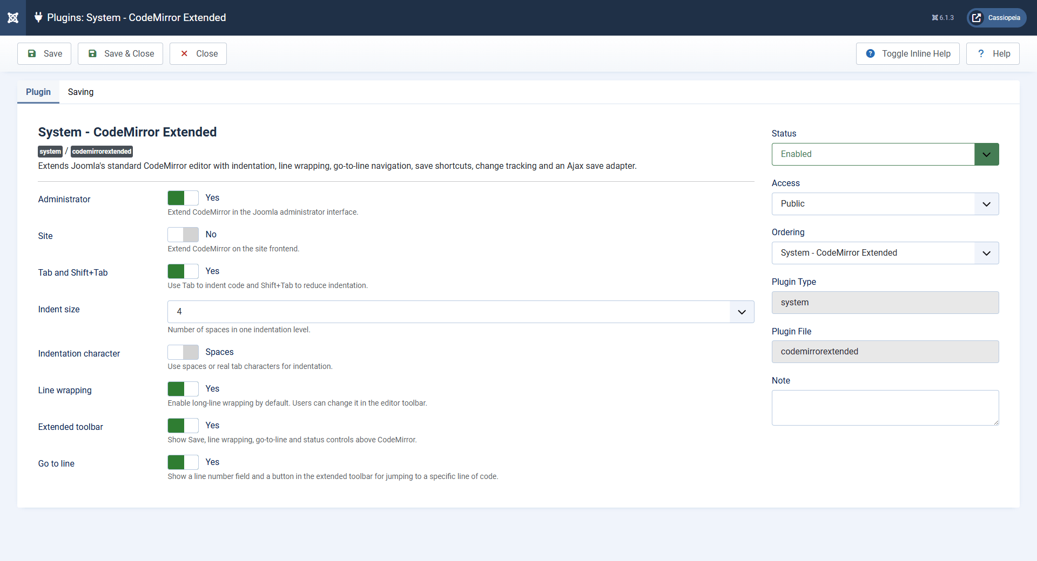Switch Indentation character toggle from Spaces
This screenshot has height=561, width=1037.
(183, 352)
